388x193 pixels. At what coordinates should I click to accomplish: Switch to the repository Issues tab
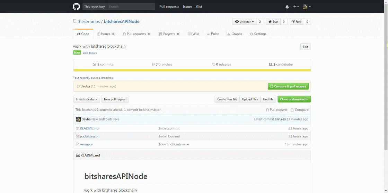coord(106,34)
